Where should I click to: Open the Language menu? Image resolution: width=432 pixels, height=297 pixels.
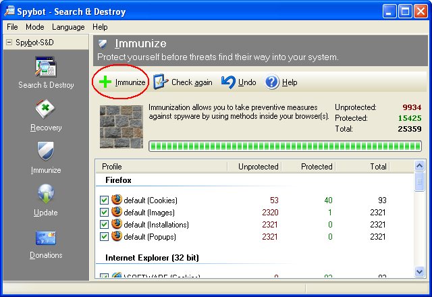[68, 27]
